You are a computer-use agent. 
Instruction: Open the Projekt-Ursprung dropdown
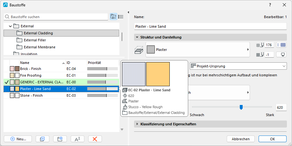pos(238,66)
